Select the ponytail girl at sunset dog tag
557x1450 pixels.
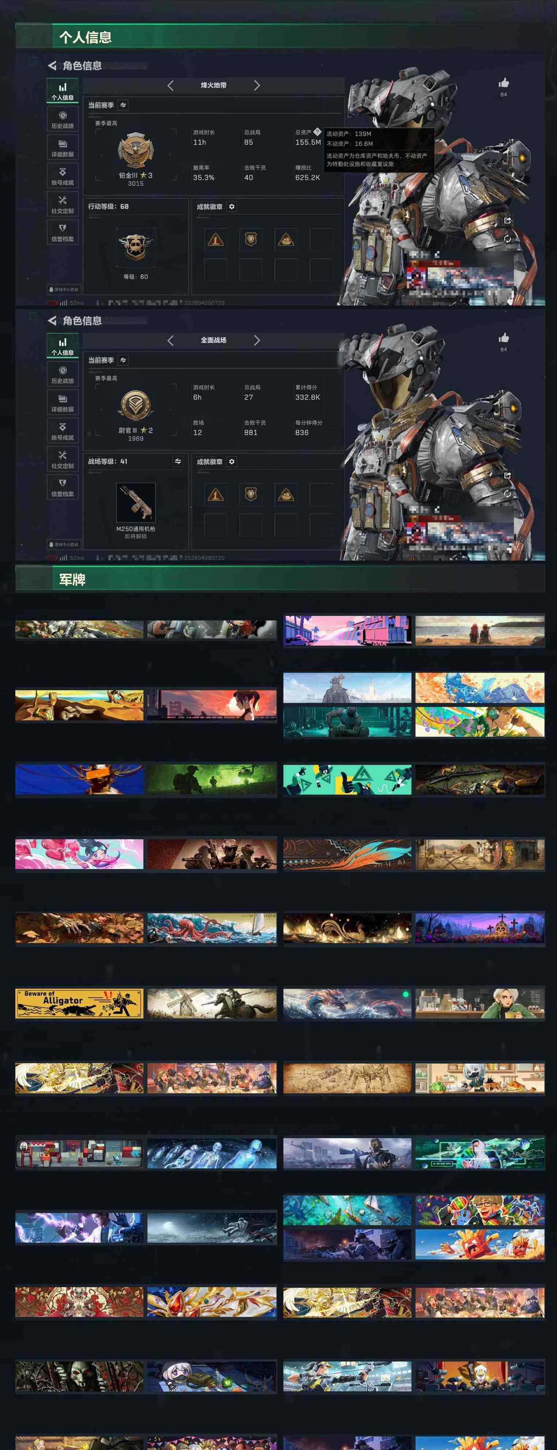click(x=212, y=705)
